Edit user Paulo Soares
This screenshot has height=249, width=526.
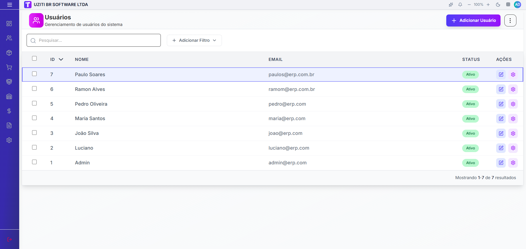pyautogui.click(x=501, y=75)
